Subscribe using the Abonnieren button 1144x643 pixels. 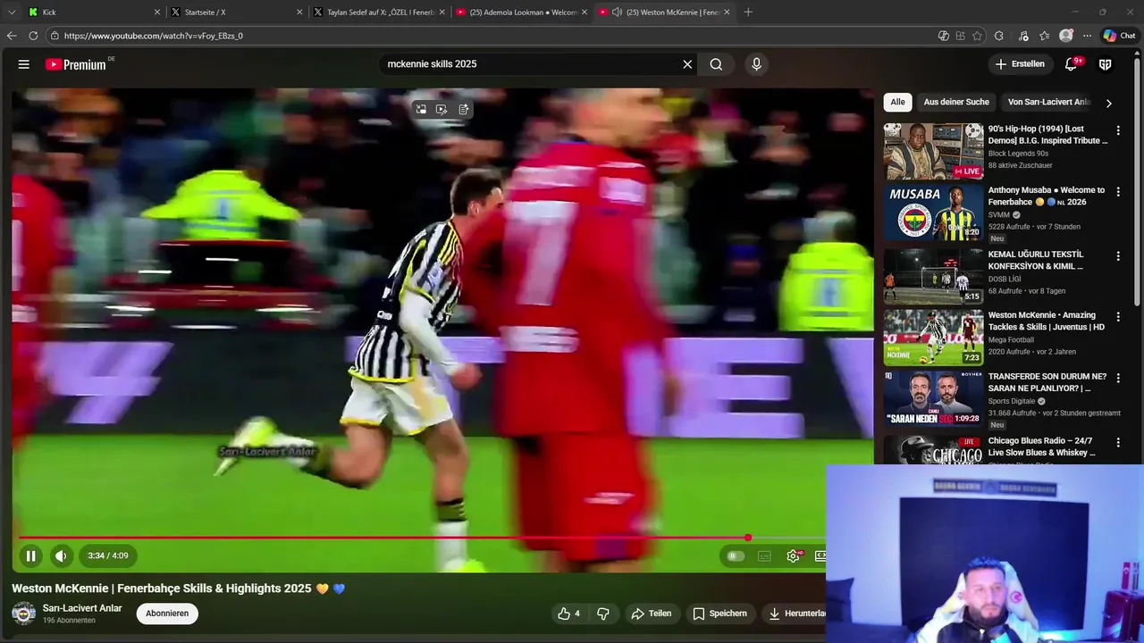point(167,614)
